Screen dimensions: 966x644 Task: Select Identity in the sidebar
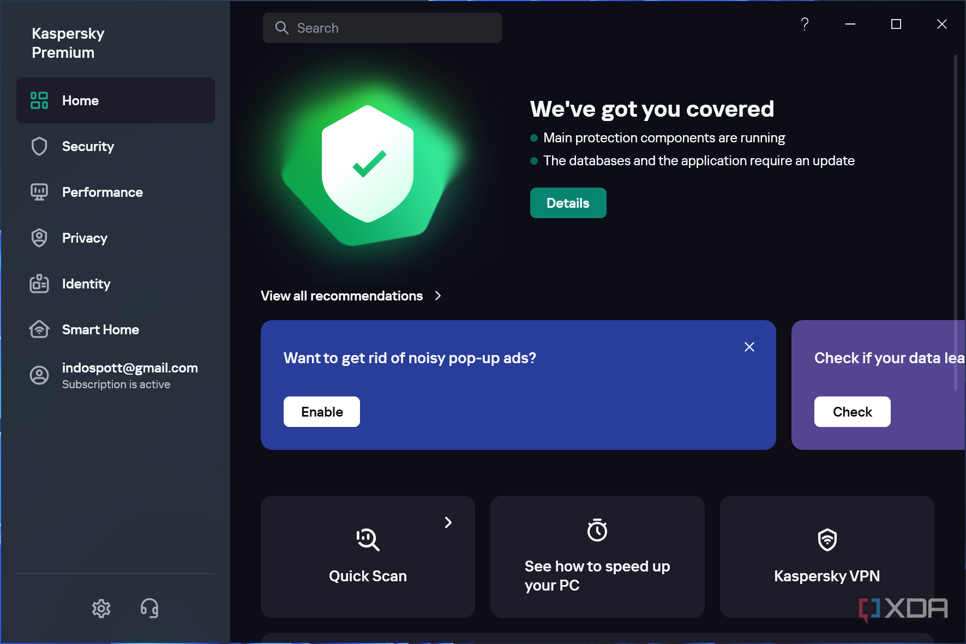coord(116,284)
